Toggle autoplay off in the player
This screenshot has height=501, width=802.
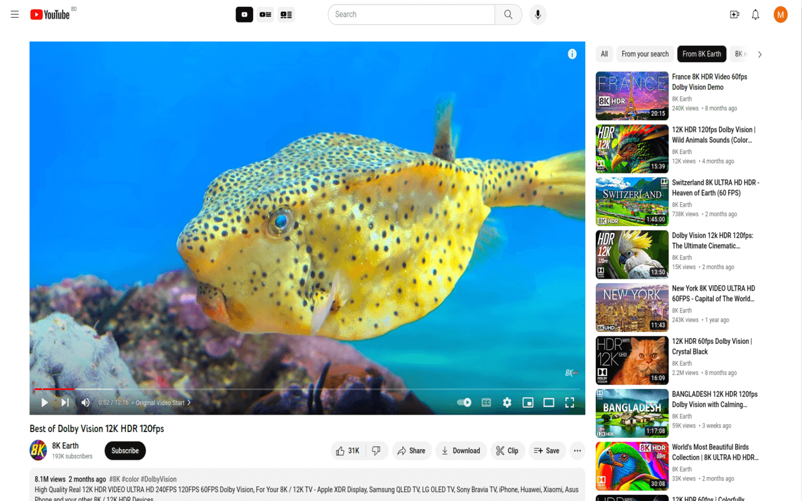pos(464,403)
